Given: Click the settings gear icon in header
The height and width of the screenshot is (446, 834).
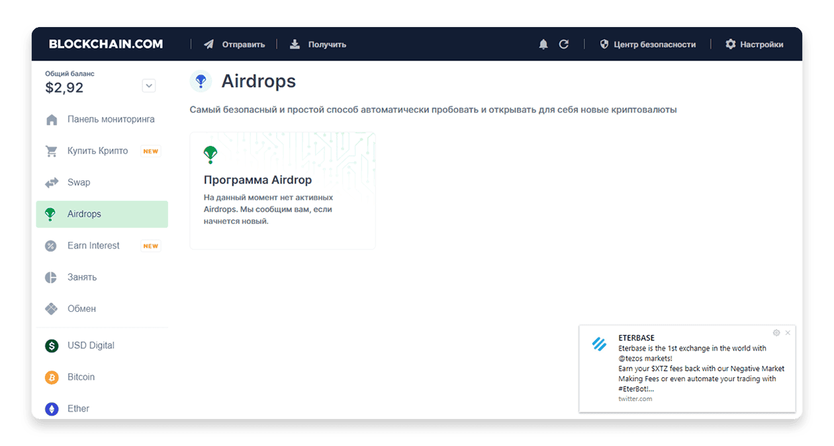Looking at the screenshot, I should click(731, 44).
